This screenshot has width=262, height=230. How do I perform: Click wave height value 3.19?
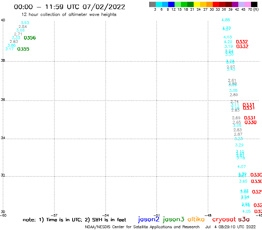229,46
